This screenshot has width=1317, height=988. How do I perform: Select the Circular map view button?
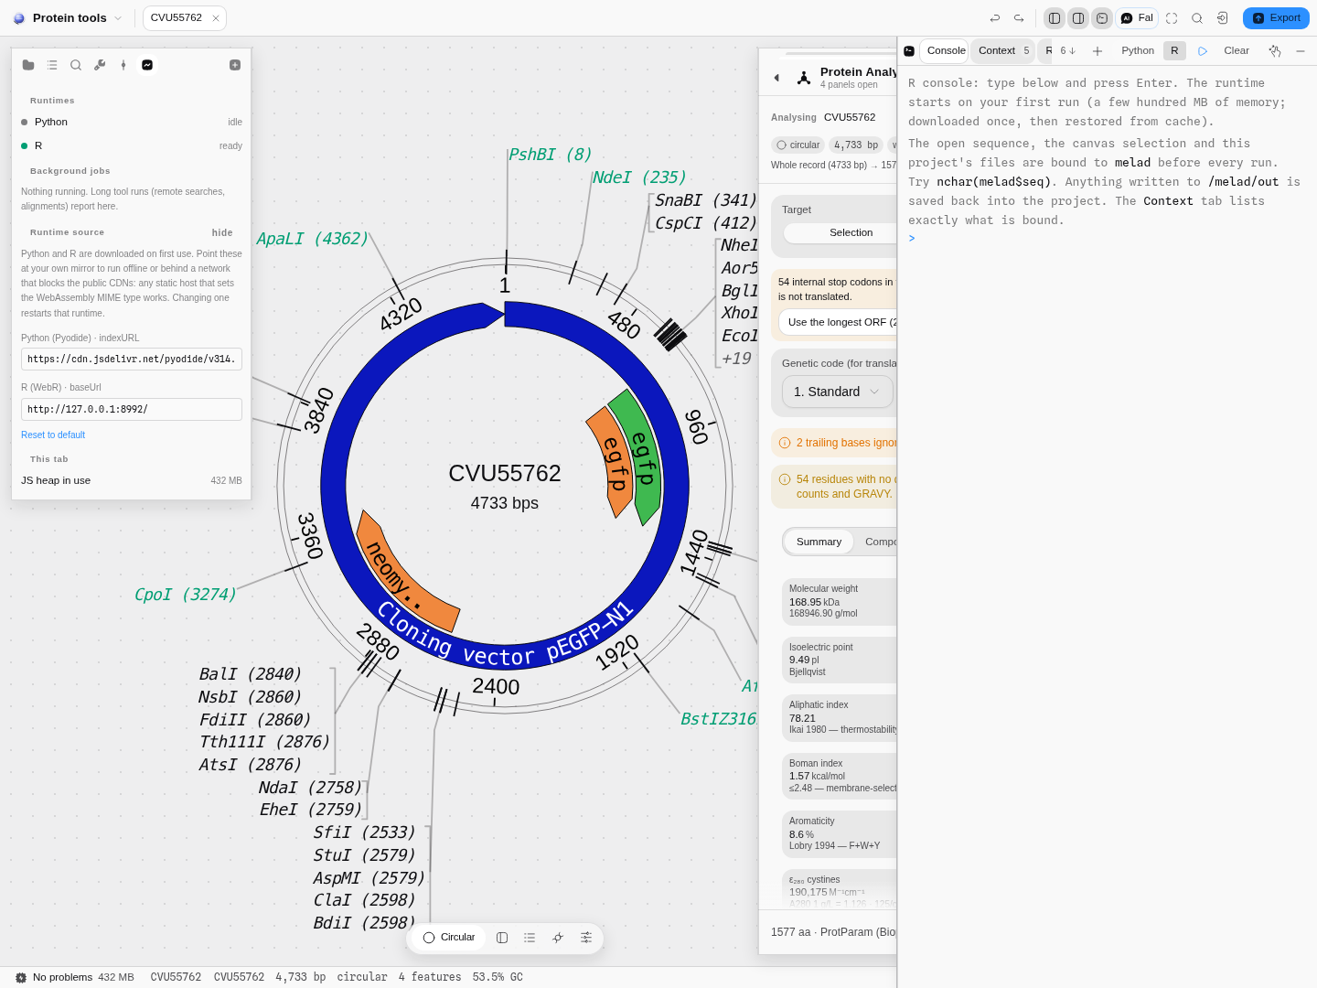pos(449,938)
